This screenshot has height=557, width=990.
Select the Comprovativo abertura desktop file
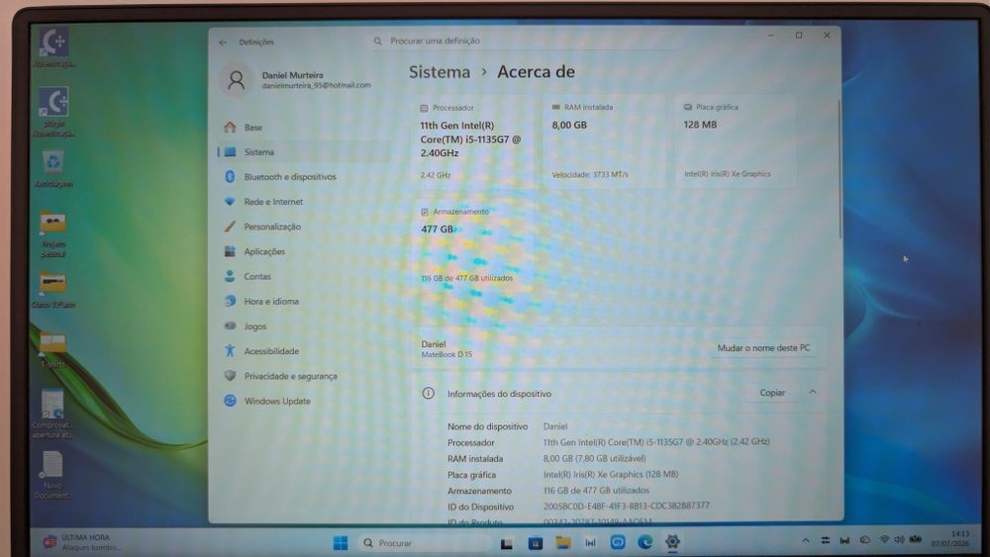click(x=52, y=414)
